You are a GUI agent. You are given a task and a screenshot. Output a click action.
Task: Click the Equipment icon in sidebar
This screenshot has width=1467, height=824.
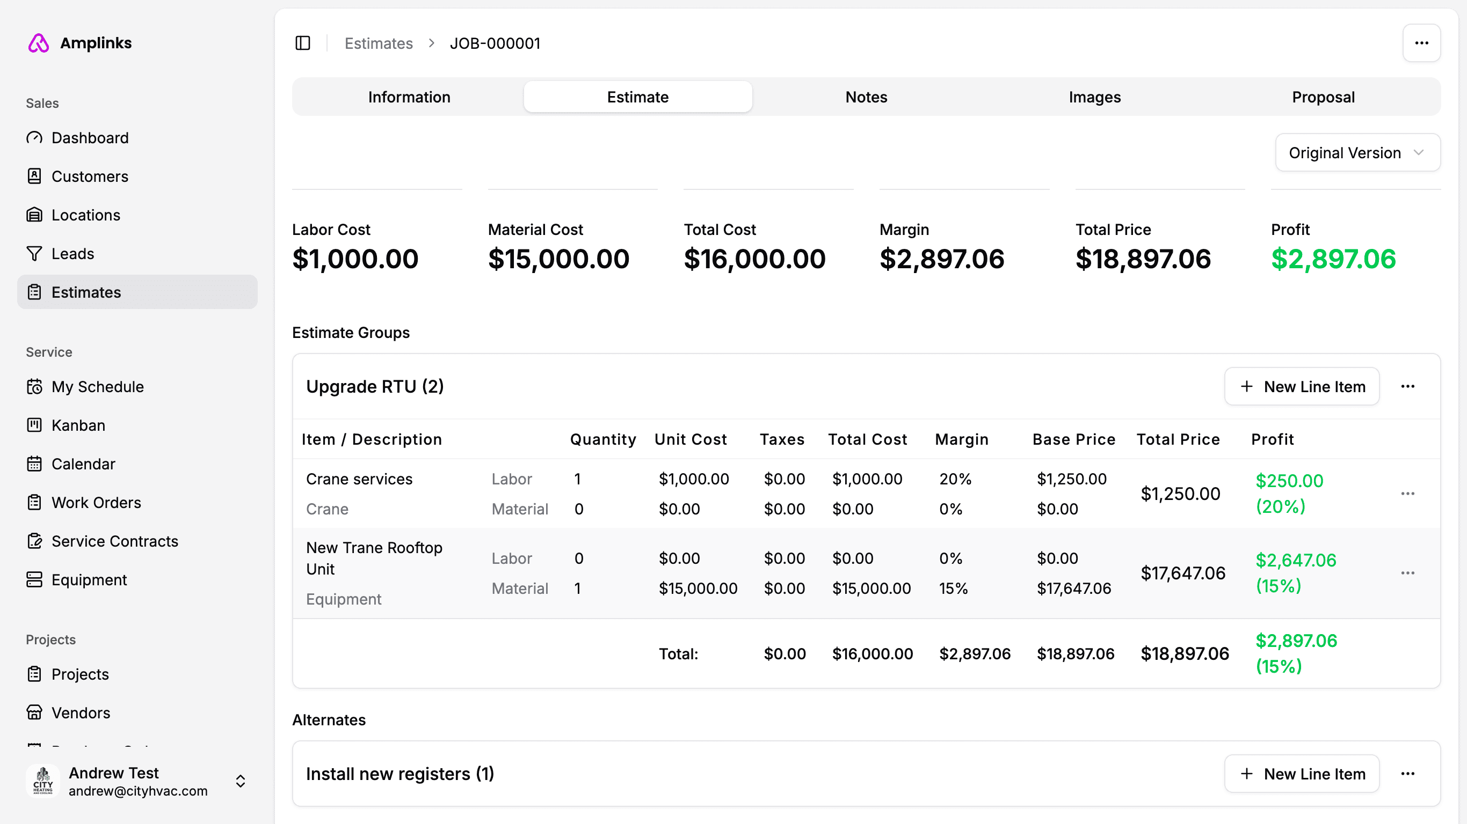[x=34, y=579]
